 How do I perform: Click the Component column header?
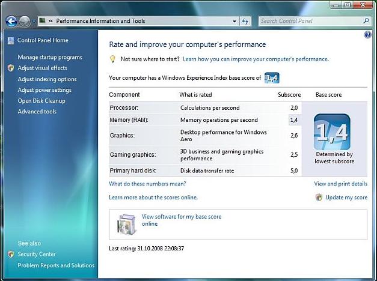click(124, 95)
